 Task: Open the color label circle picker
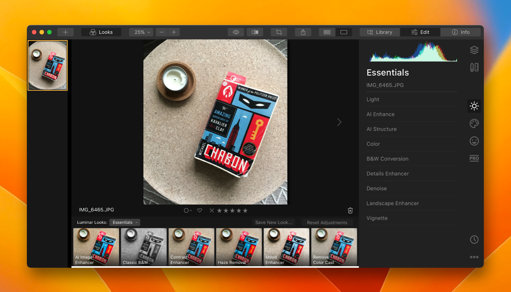click(187, 210)
